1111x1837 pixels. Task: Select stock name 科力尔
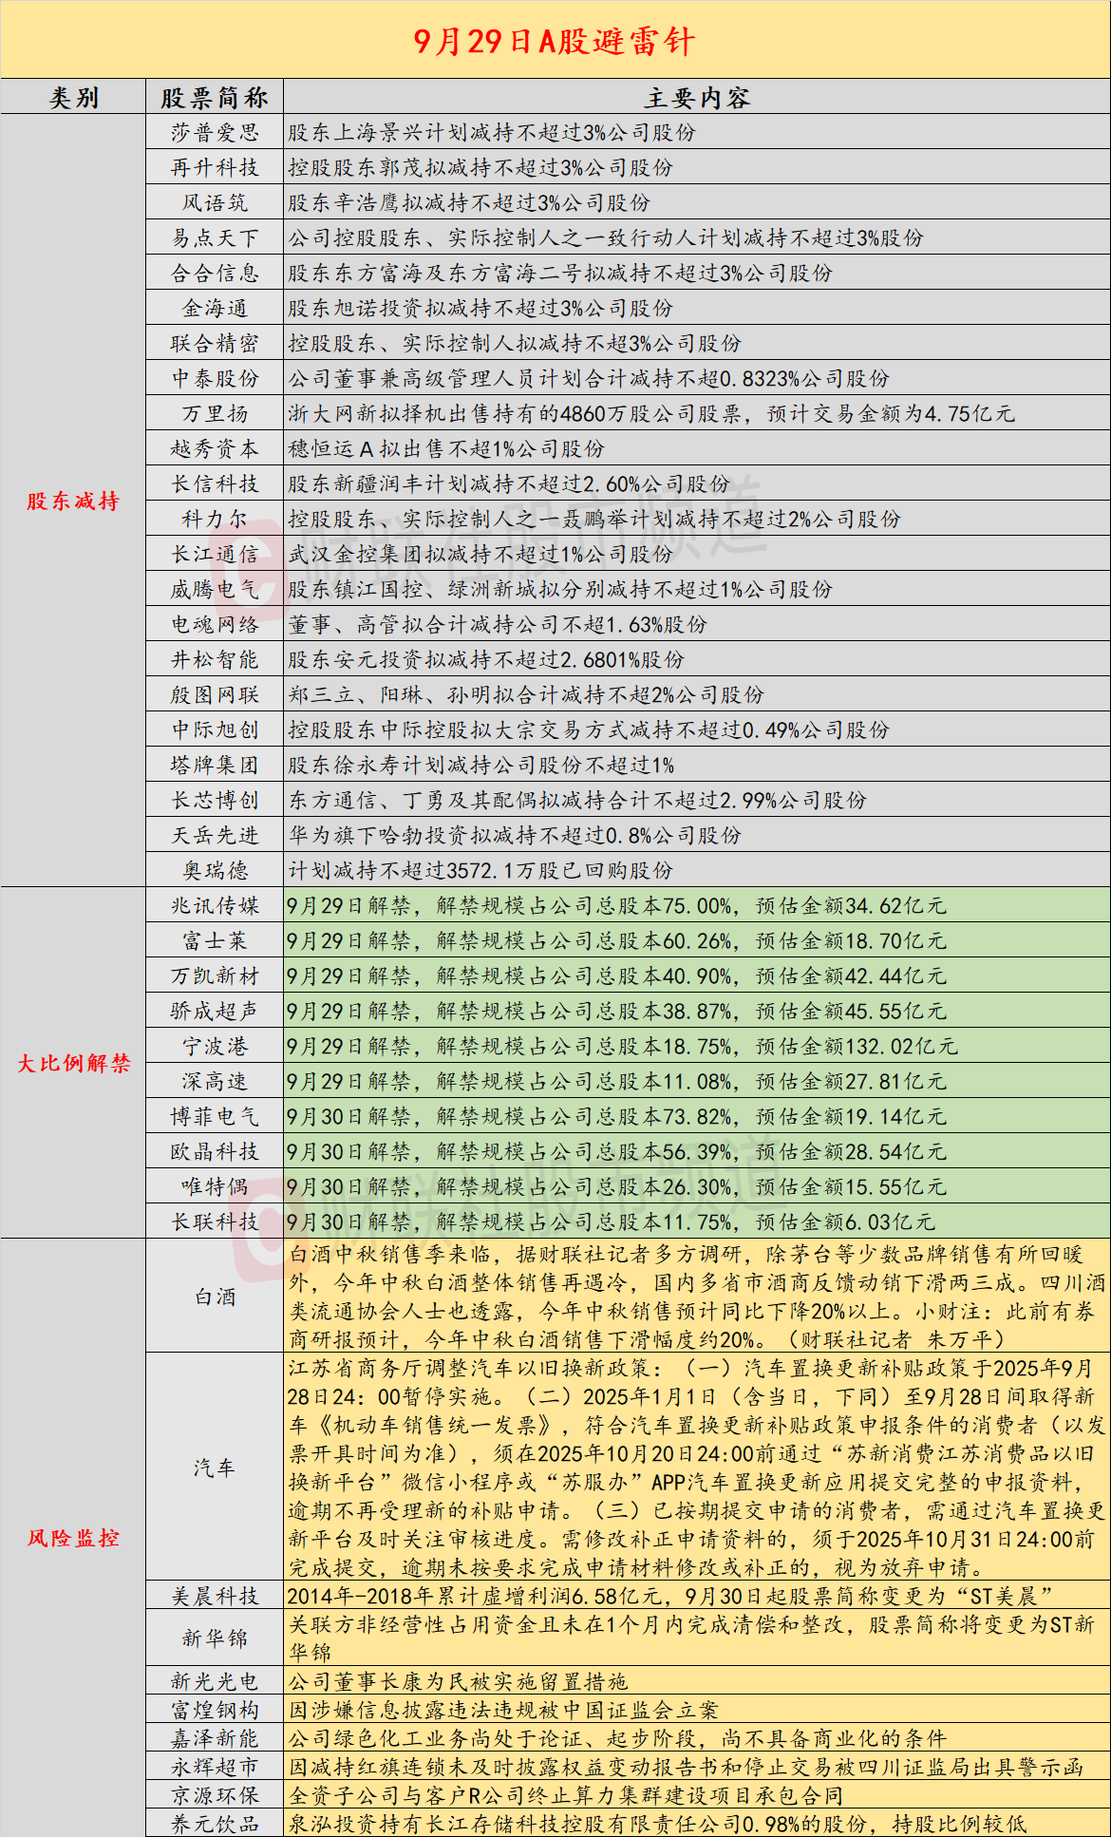coord(215,519)
